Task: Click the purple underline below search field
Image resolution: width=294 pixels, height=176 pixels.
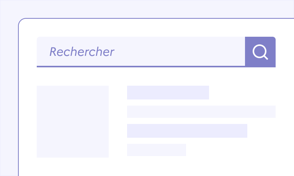Action: click(x=141, y=67)
